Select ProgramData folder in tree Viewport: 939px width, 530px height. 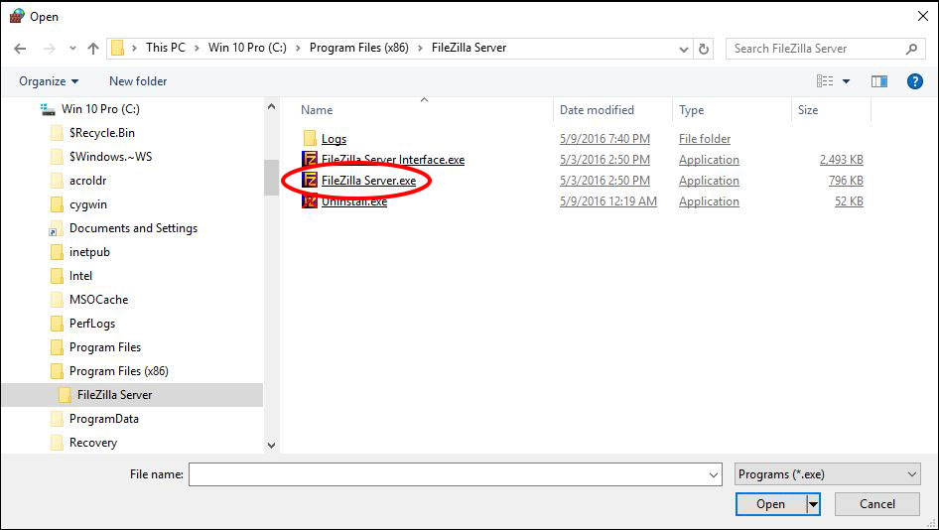click(x=104, y=419)
